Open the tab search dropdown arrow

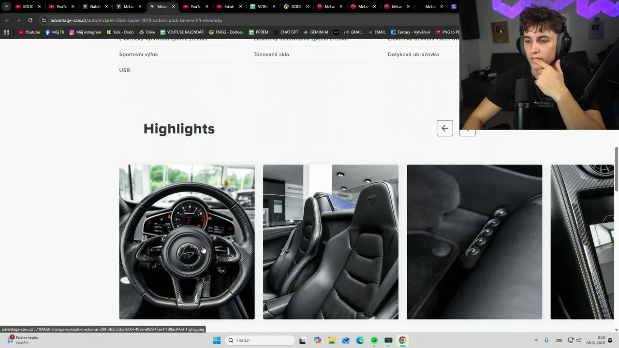[x=6, y=7]
